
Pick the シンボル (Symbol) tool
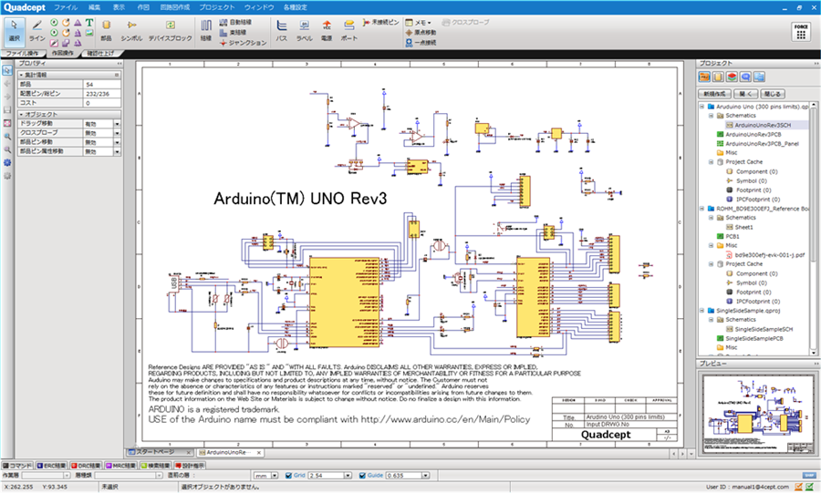tap(131, 28)
